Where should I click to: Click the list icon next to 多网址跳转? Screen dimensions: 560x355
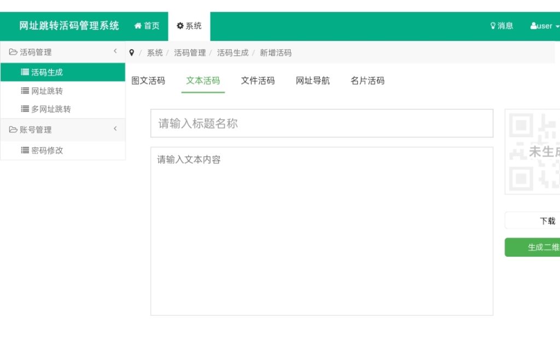click(25, 109)
